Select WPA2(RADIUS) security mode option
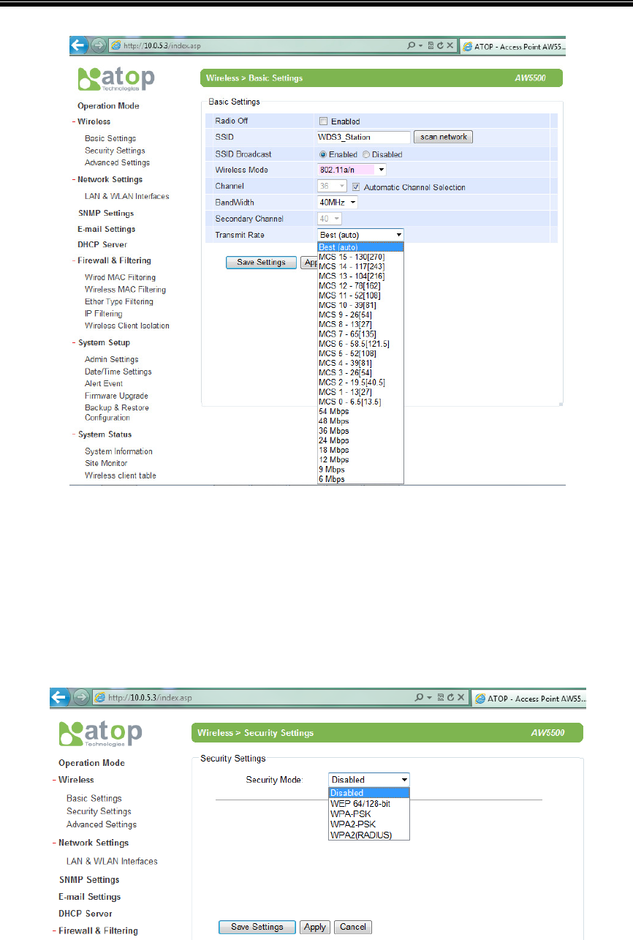Viewport: 633px width, 940px height. pyautogui.click(x=369, y=835)
